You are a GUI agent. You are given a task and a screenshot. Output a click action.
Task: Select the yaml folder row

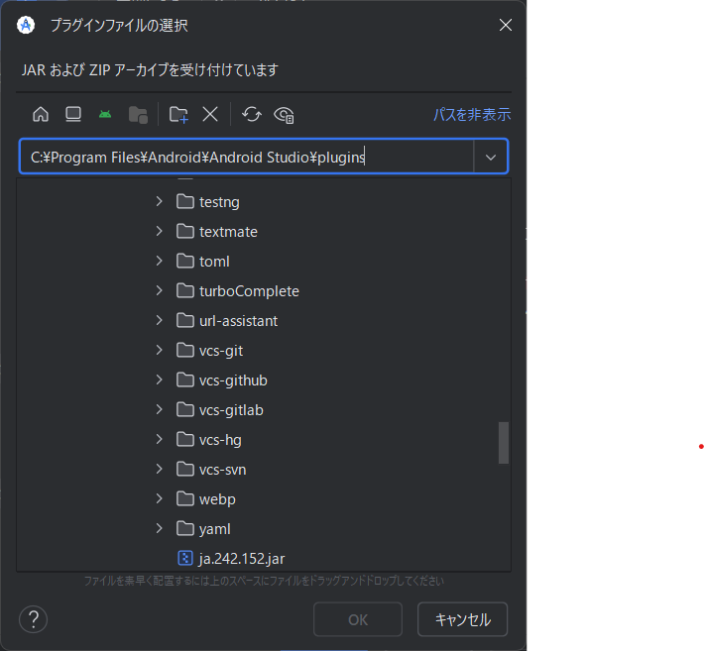264,529
